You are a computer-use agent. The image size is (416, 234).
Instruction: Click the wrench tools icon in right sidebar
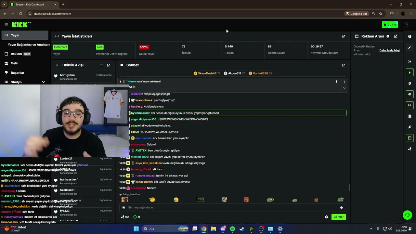tap(409, 127)
